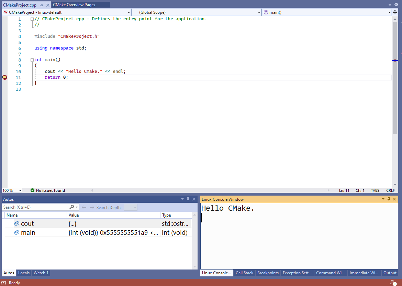Click the cout variable glyph in Autos
The height and width of the screenshot is (286, 402).
[17, 223]
